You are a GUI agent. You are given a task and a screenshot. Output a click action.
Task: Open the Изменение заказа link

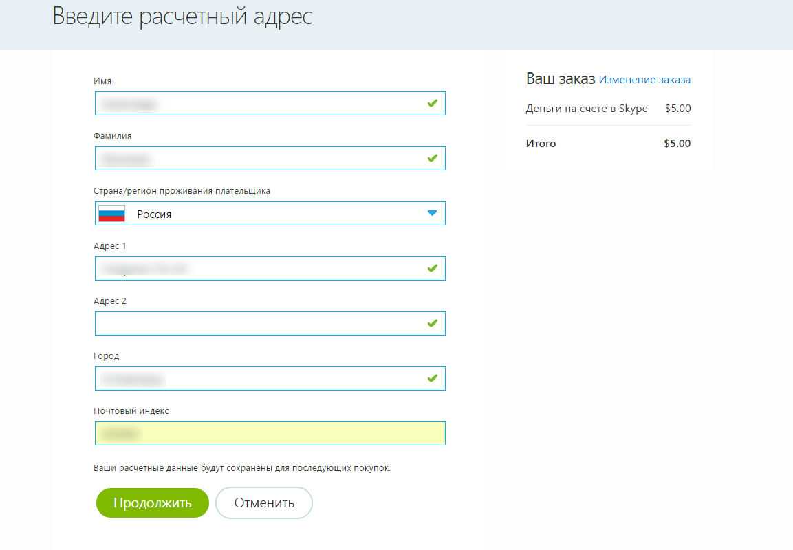(x=644, y=80)
